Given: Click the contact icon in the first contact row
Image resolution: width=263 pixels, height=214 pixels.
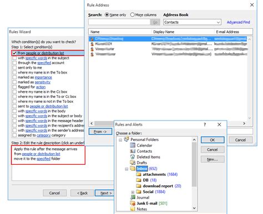Looking at the screenshot, I should pyautogui.click(x=92, y=39).
